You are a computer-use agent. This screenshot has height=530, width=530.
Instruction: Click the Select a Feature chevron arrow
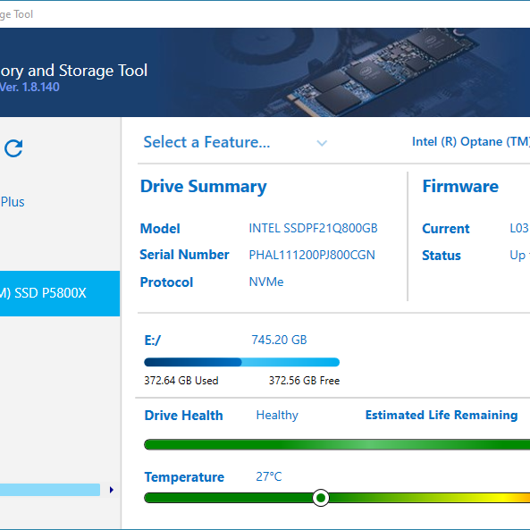[322, 143]
